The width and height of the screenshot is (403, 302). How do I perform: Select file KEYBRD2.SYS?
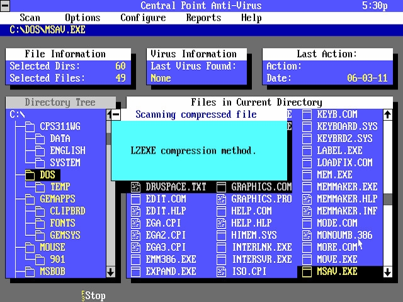tap(344, 138)
